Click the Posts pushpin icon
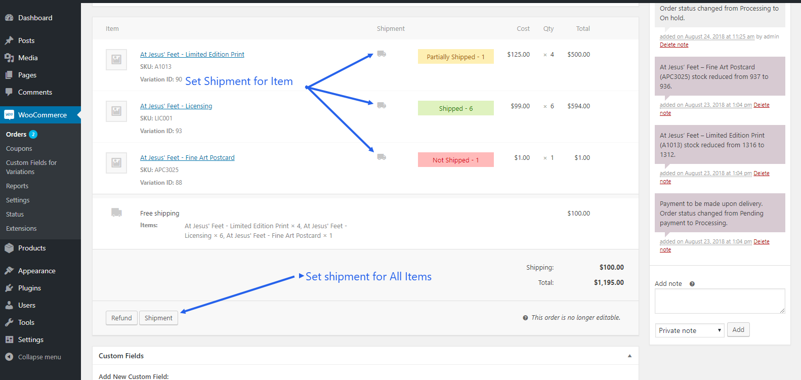Image resolution: width=801 pixels, height=380 pixels. pyautogui.click(x=9, y=40)
